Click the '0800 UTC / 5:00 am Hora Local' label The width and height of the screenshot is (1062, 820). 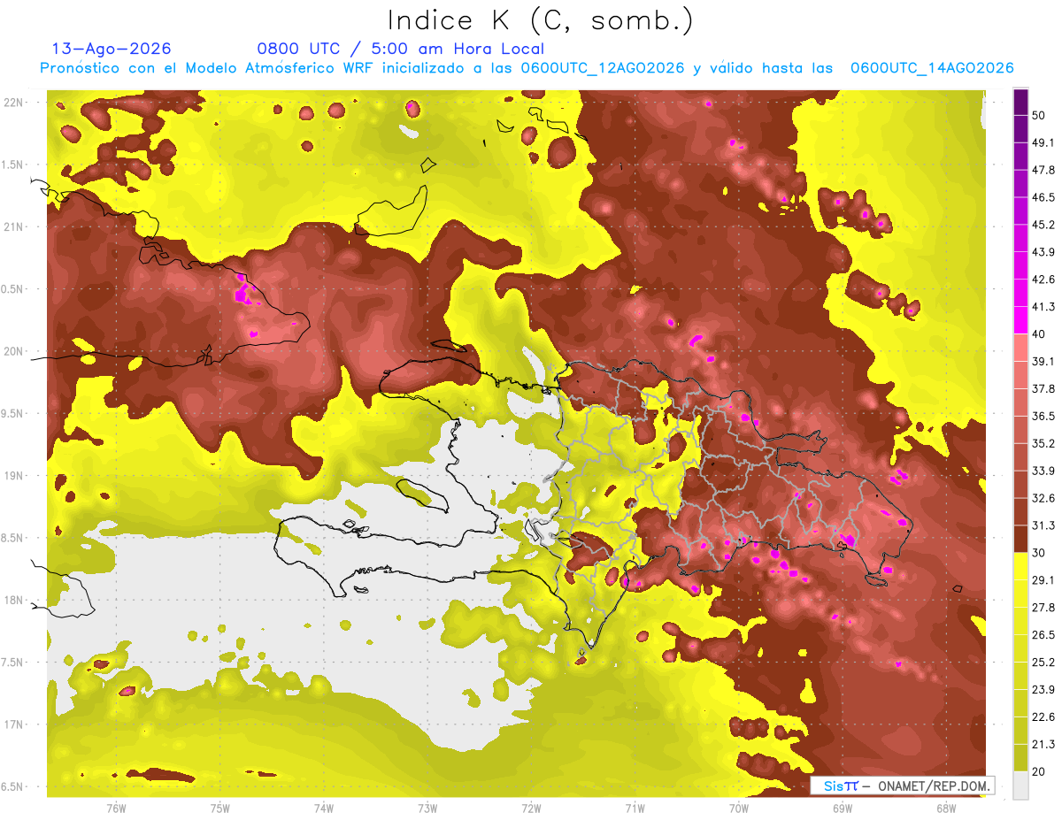click(400, 49)
